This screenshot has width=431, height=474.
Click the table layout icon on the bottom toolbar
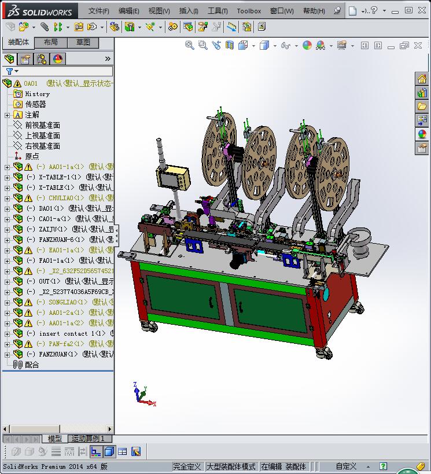coord(123,451)
